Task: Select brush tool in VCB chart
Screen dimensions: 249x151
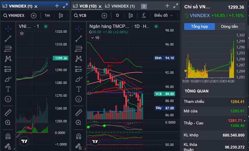Action: click(78, 79)
